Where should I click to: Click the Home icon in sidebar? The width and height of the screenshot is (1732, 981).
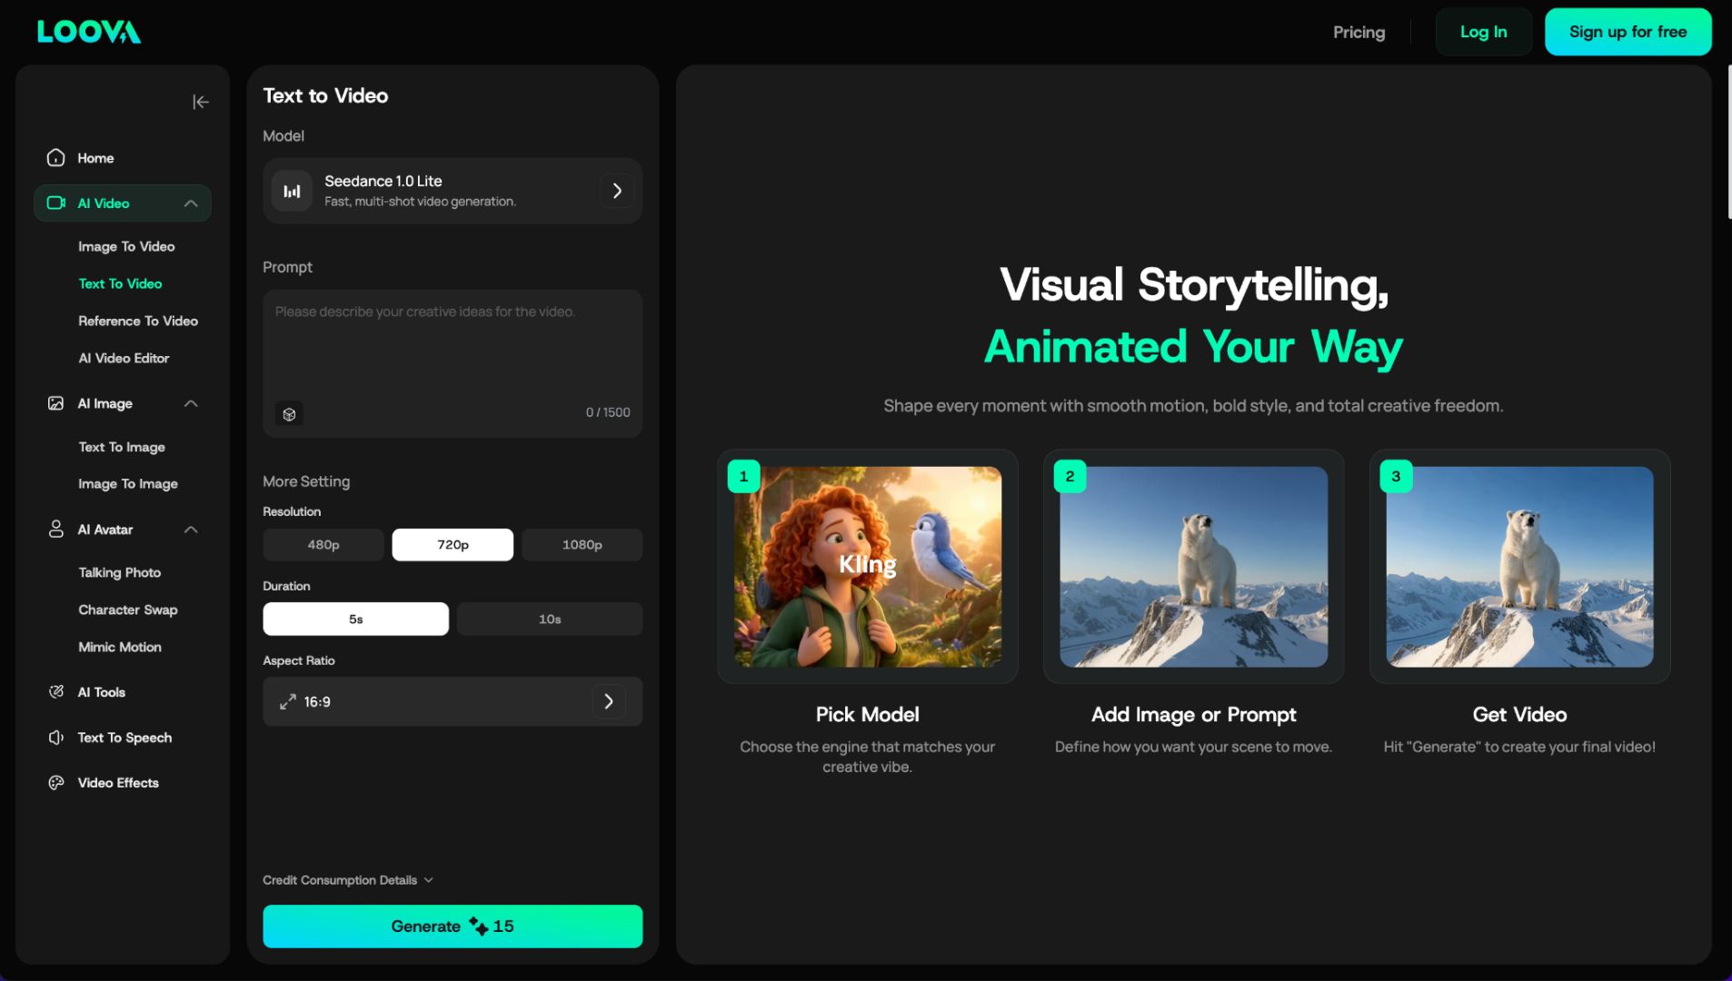(x=56, y=158)
